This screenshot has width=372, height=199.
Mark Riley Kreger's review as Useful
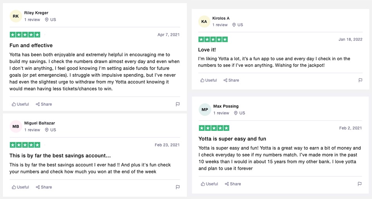pyautogui.click(x=20, y=104)
